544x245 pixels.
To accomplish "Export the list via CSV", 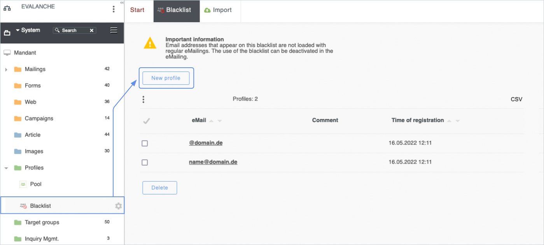I will pyautogui.click(x=516, y=100).
